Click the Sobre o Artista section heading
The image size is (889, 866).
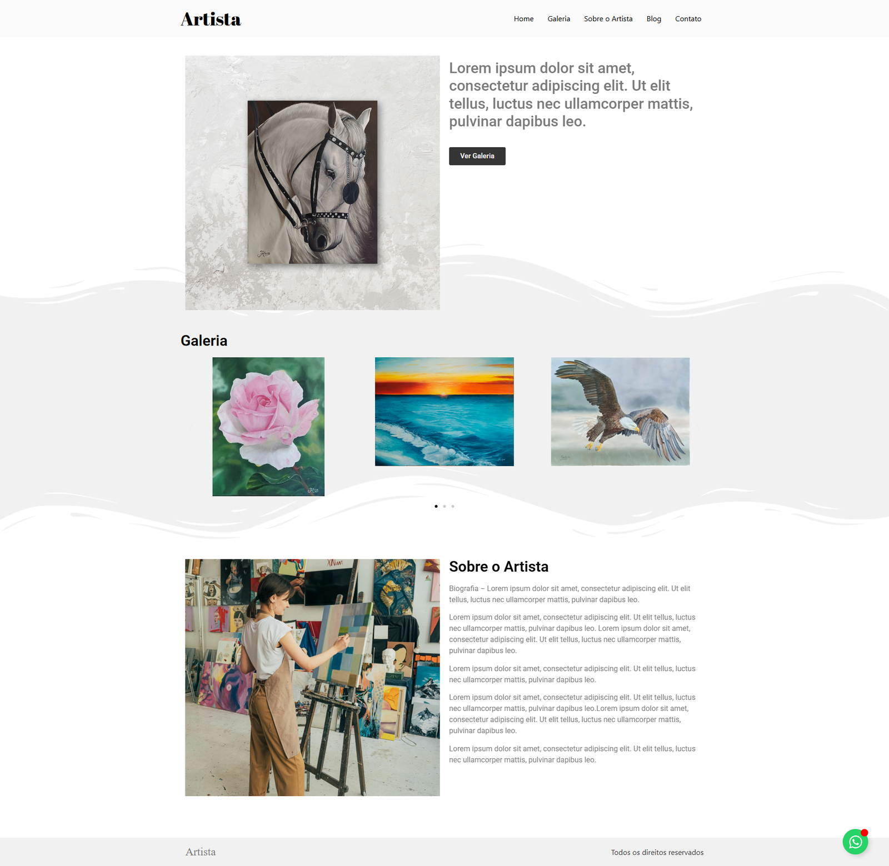(x=498, y=567)
